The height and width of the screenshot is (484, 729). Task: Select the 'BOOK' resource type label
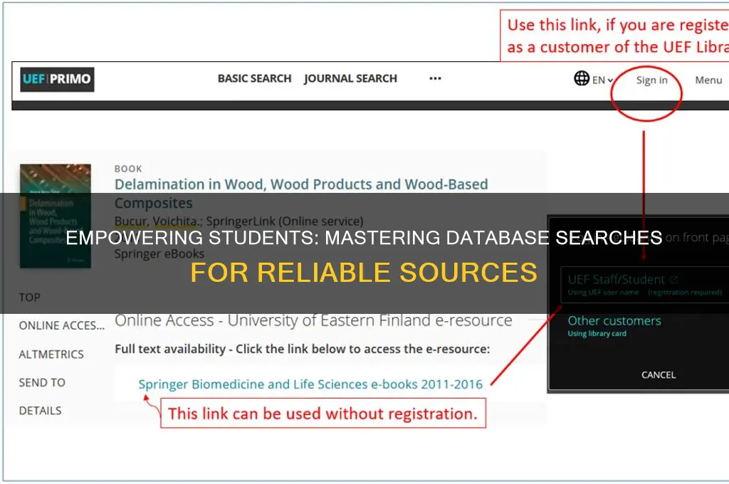point(128,169)
